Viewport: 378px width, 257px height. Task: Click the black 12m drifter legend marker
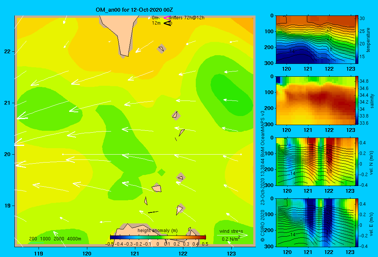pos(167,23)
